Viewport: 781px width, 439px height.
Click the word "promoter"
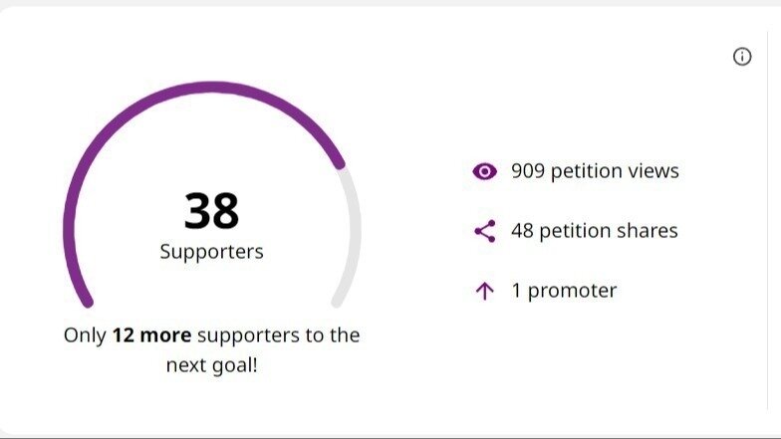(x=572, y=291)
